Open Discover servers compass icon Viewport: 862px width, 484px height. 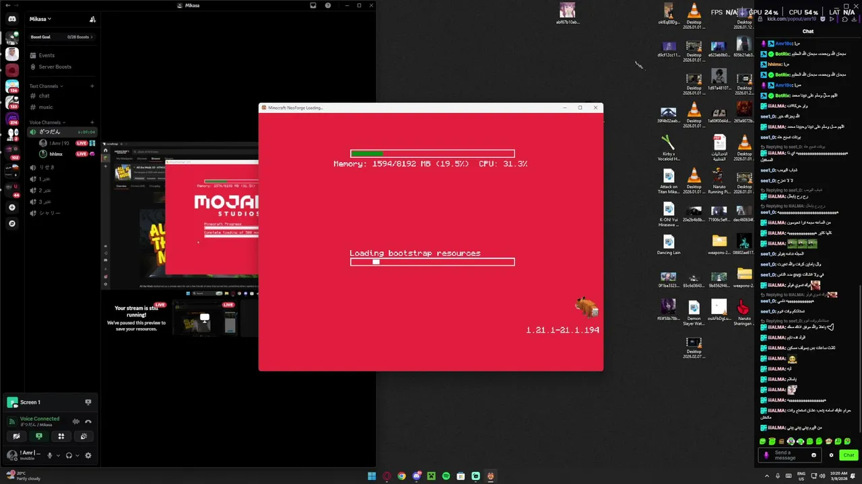(12, 224)
